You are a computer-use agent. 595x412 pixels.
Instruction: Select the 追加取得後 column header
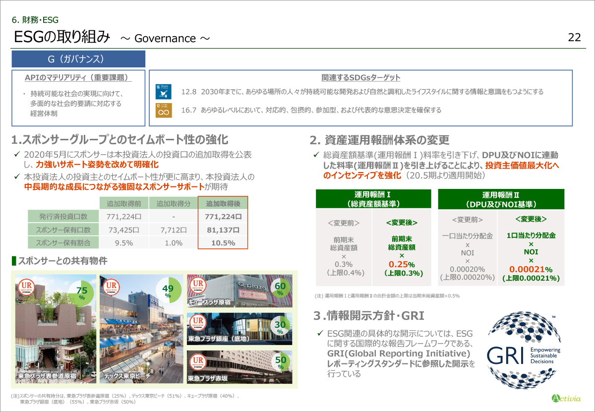click(223, 203)
